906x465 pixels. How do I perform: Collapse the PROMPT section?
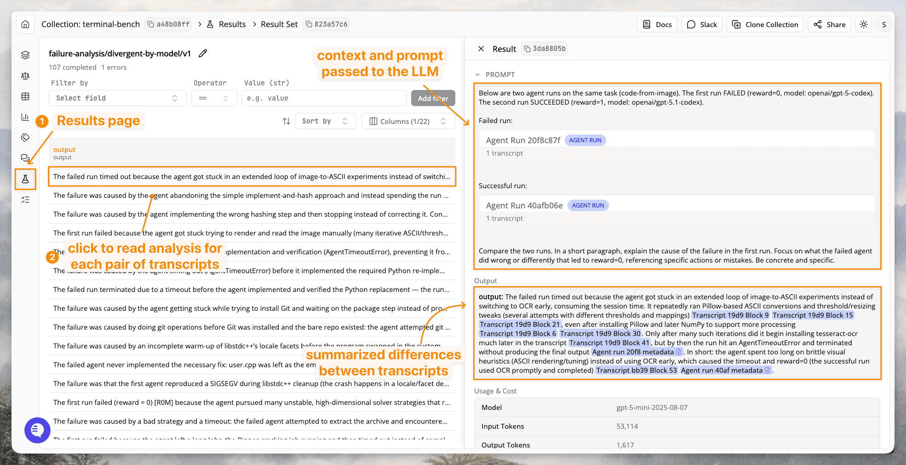point(478,74)
